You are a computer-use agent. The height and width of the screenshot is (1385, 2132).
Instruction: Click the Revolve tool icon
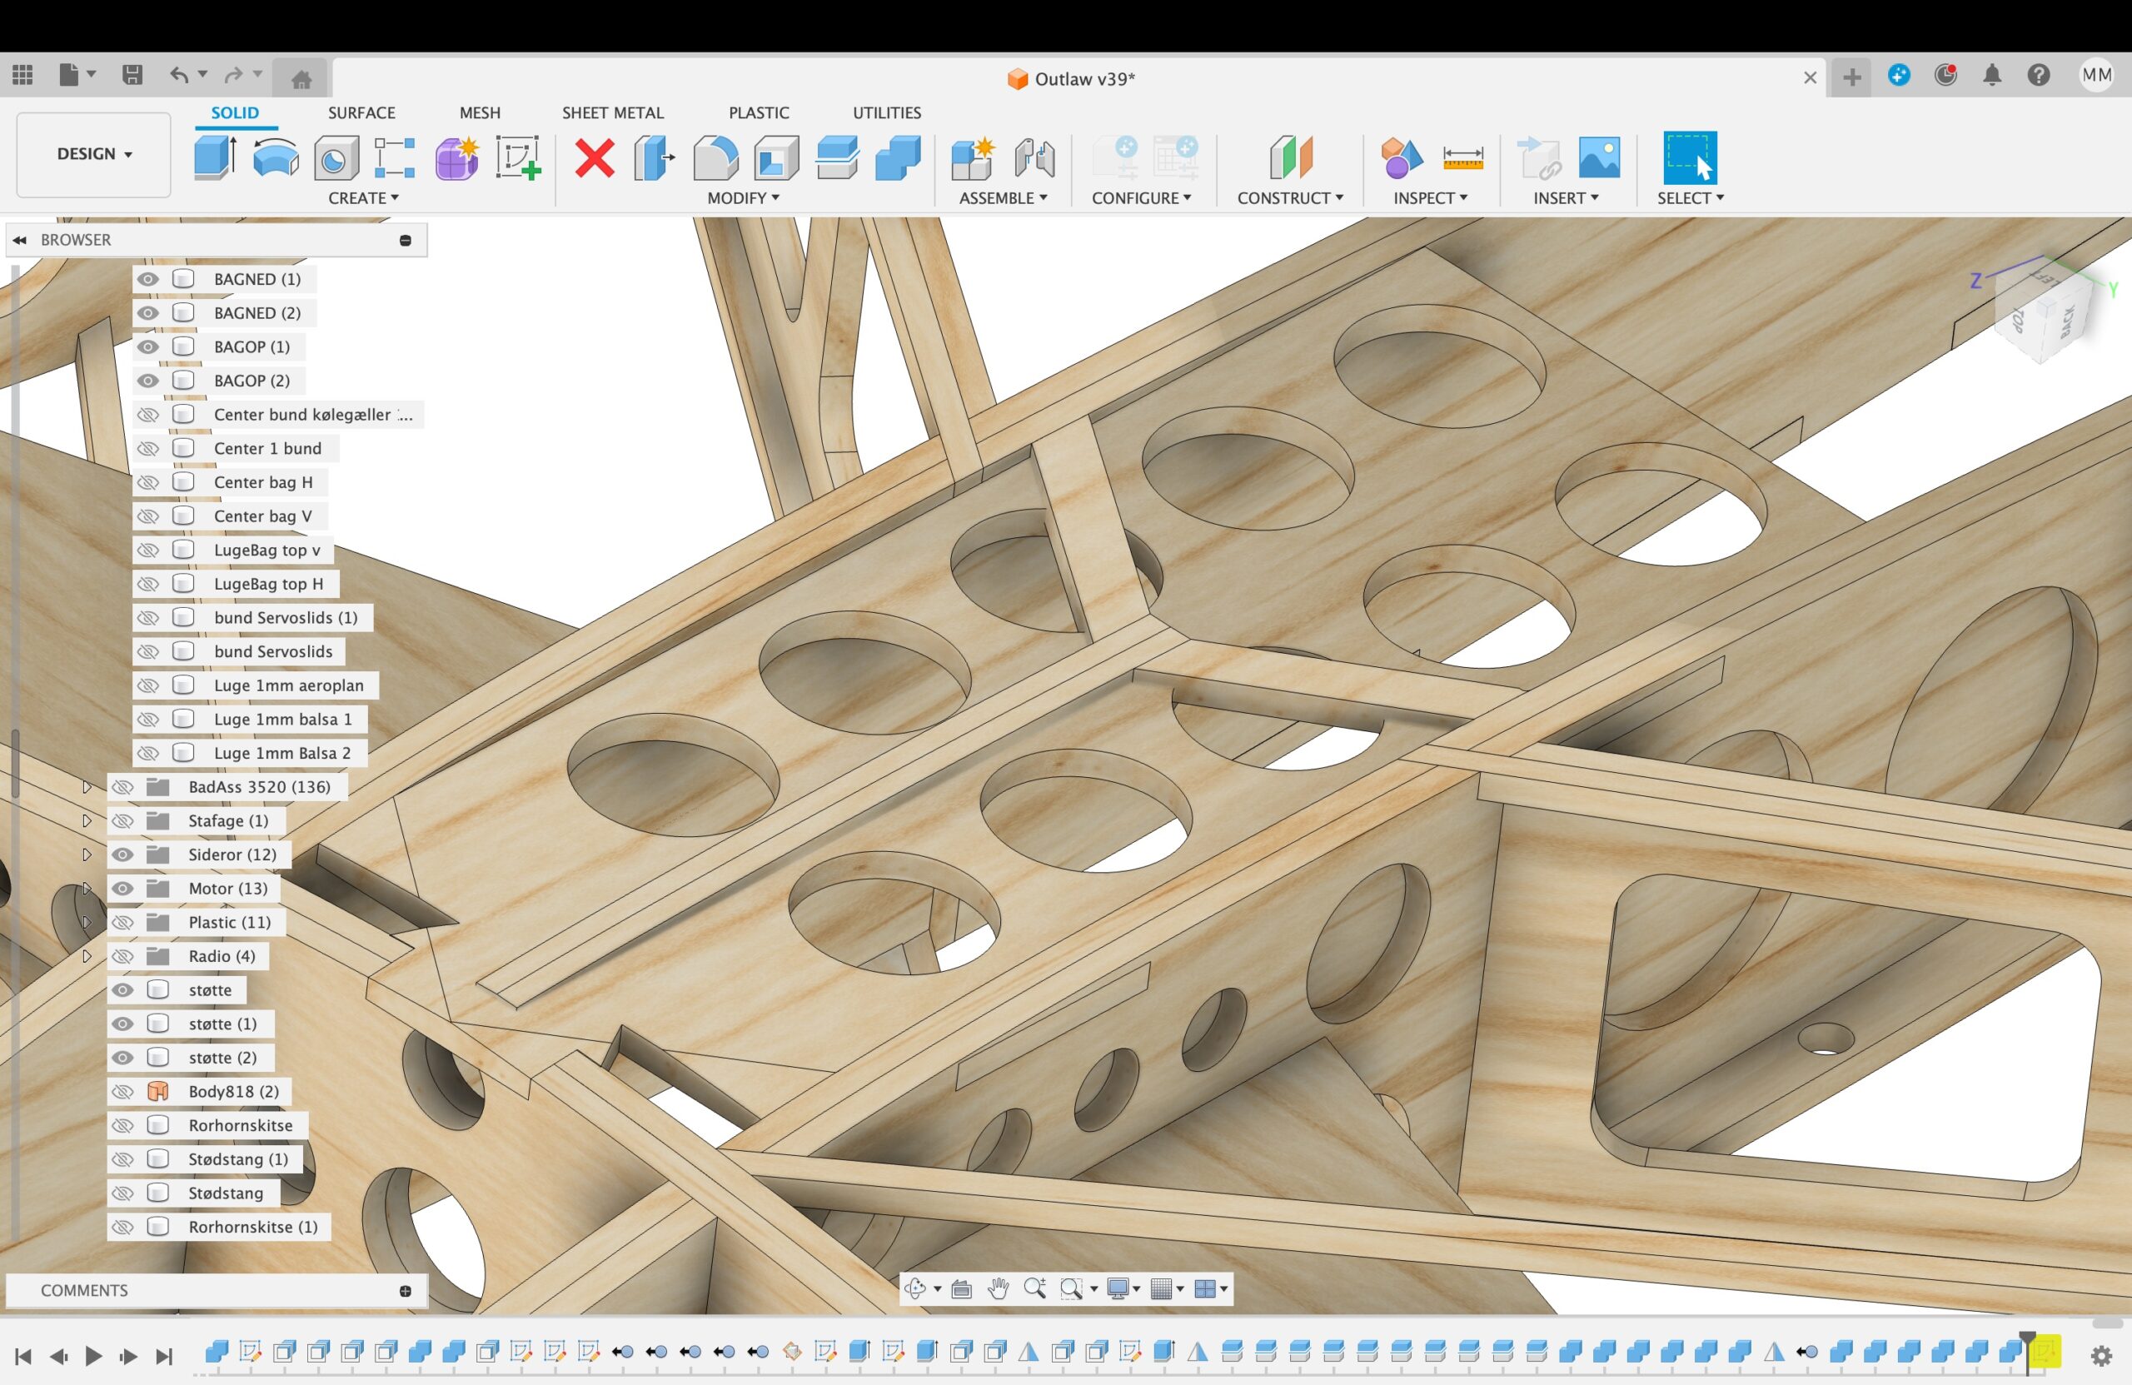(276, 158)
